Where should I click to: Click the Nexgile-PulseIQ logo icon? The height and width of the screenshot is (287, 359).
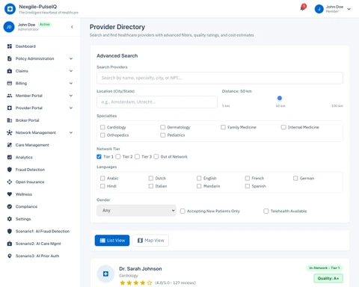click(10, 9)
